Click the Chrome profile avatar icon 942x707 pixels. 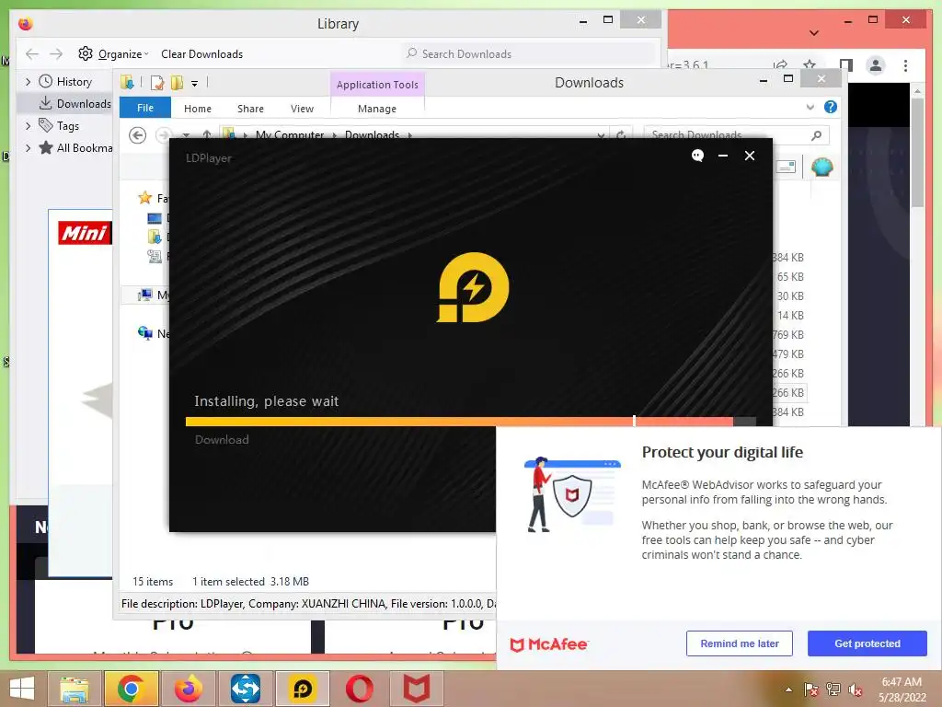[x=876, y=65]
